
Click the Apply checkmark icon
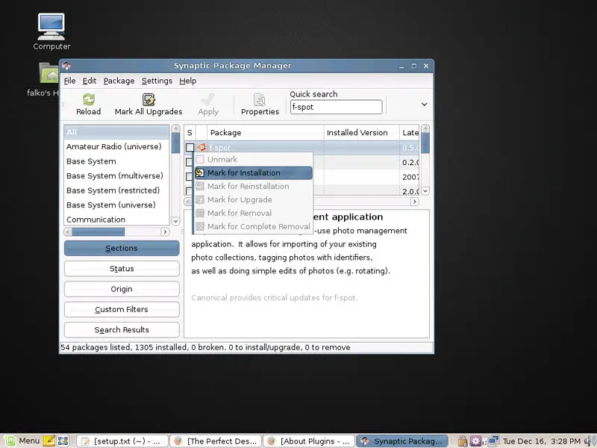(208, 99)
